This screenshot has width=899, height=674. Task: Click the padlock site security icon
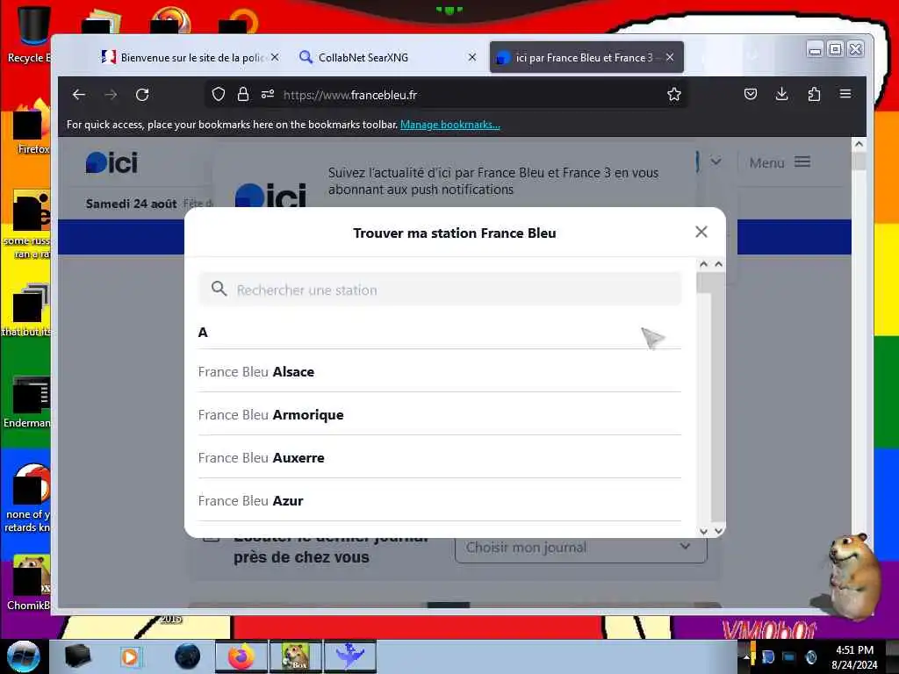point(243,95)
